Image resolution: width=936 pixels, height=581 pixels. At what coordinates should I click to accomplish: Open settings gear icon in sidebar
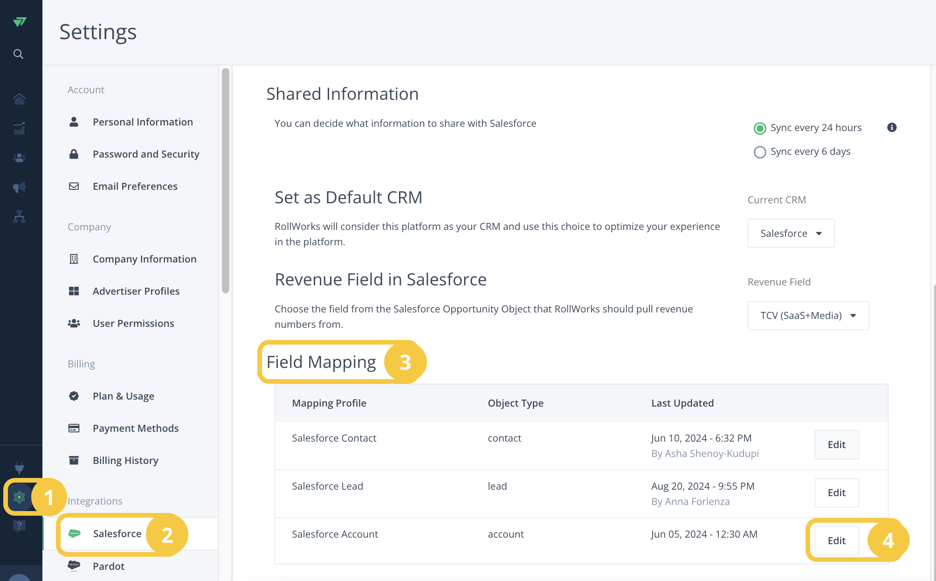click(x=19, y=497)
